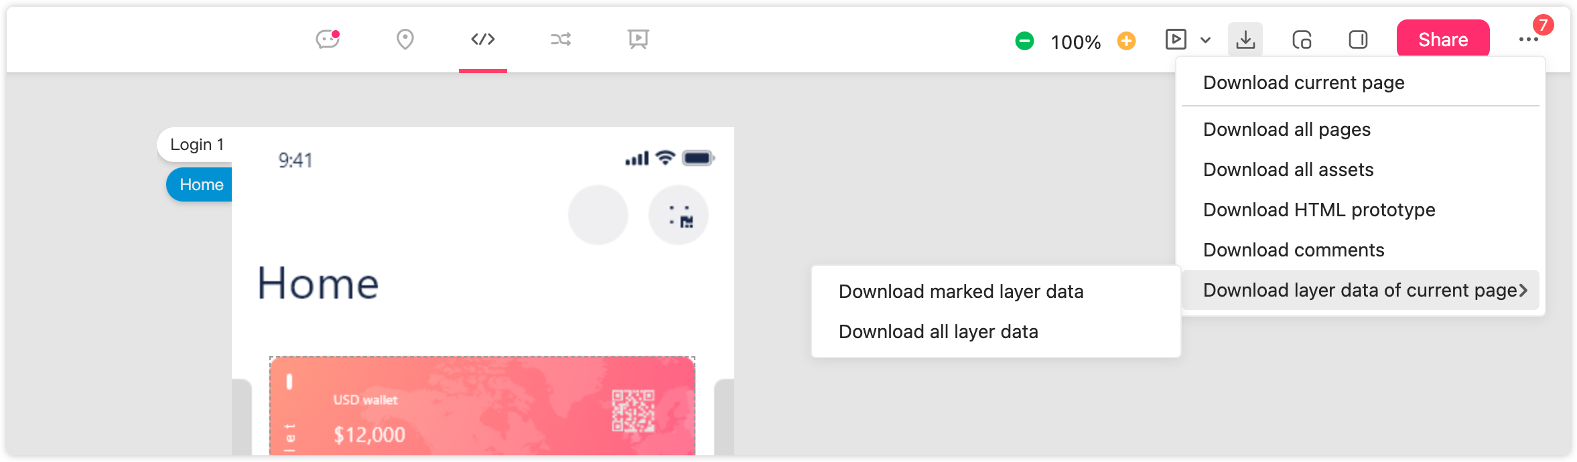This screenshot has width=1577, height=462.
Task: Toggle the right sidebar panel
Action: 1358,40
